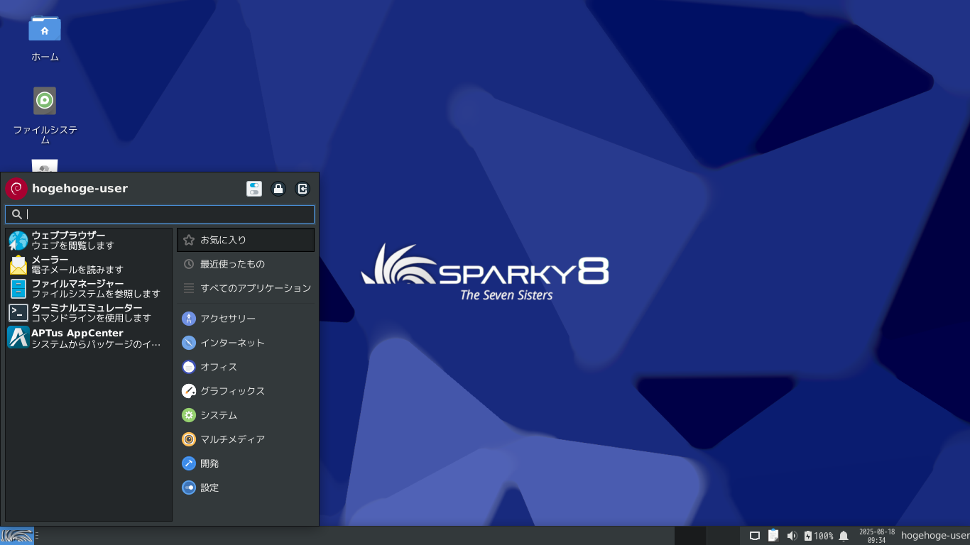Click the logout icon in the menu
The height and width of the screenshot is (545, 970).
303,189
